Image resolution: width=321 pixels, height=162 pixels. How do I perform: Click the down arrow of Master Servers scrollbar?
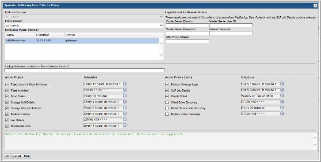pyautogui.click(x=161, y=55)
